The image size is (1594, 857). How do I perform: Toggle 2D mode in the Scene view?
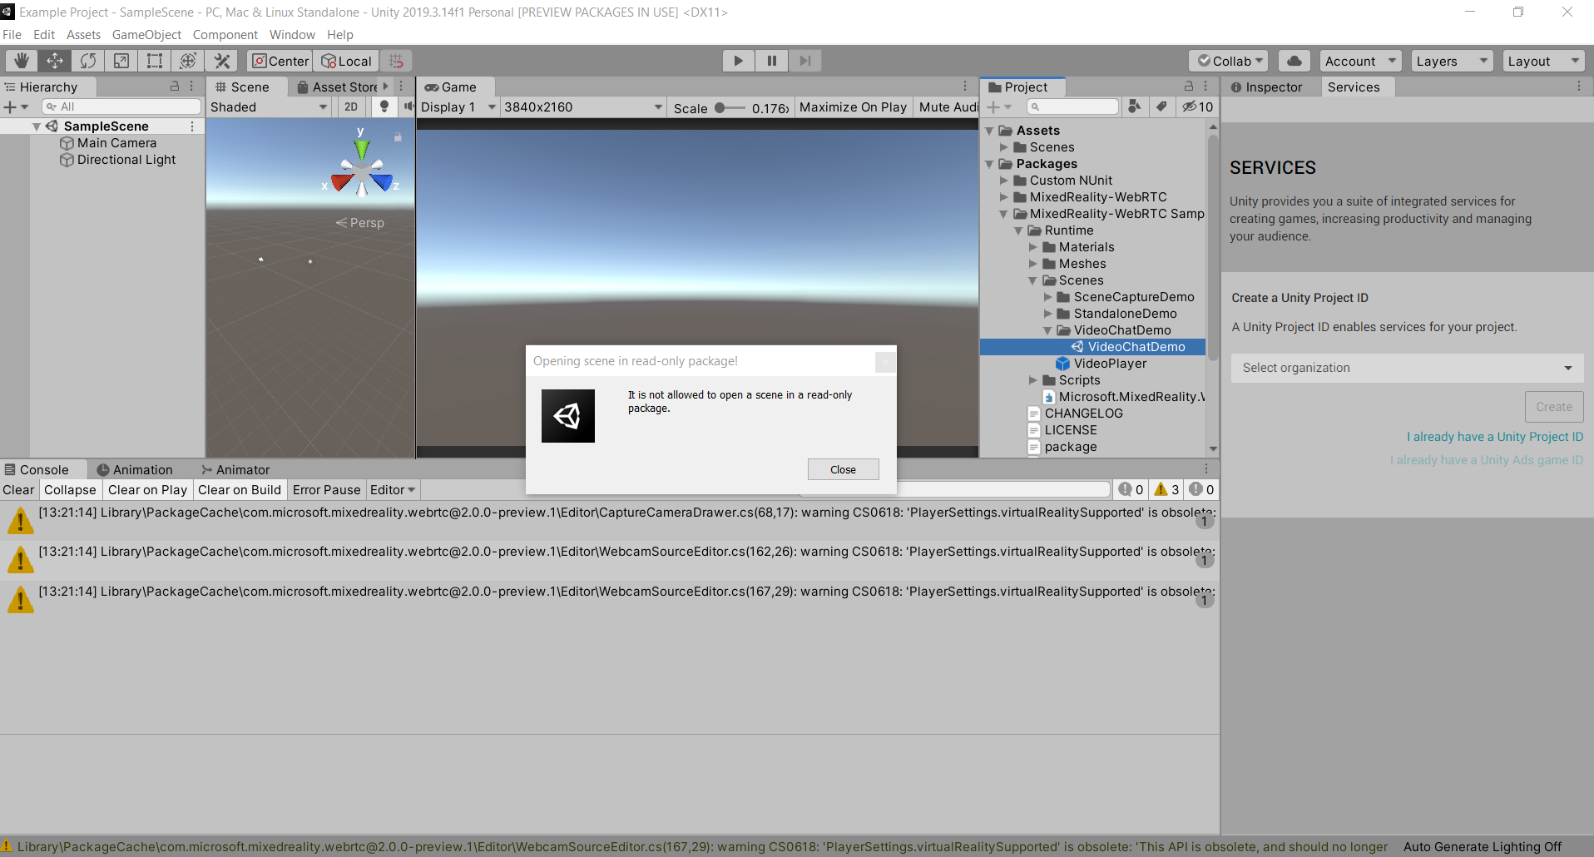click(350, 107)
